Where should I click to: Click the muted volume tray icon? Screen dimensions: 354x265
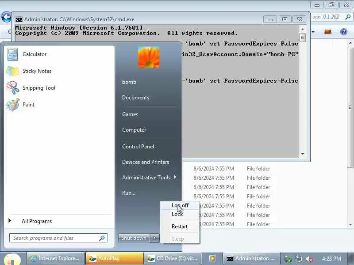click(x=309, y=259)
